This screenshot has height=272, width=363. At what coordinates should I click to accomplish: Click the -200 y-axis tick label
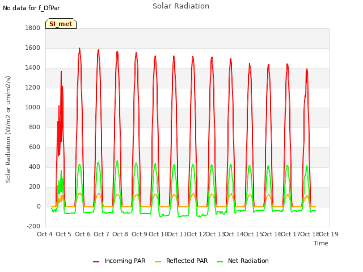[33, 226]
